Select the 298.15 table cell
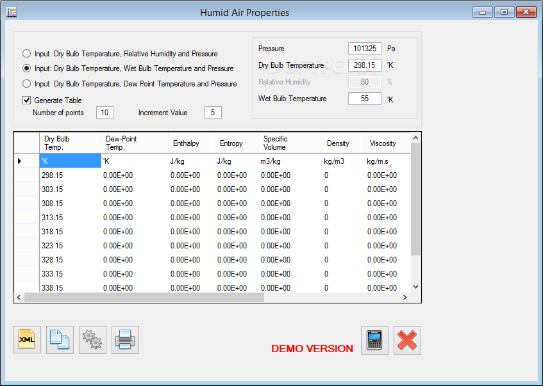 click(x=71, y=175)
